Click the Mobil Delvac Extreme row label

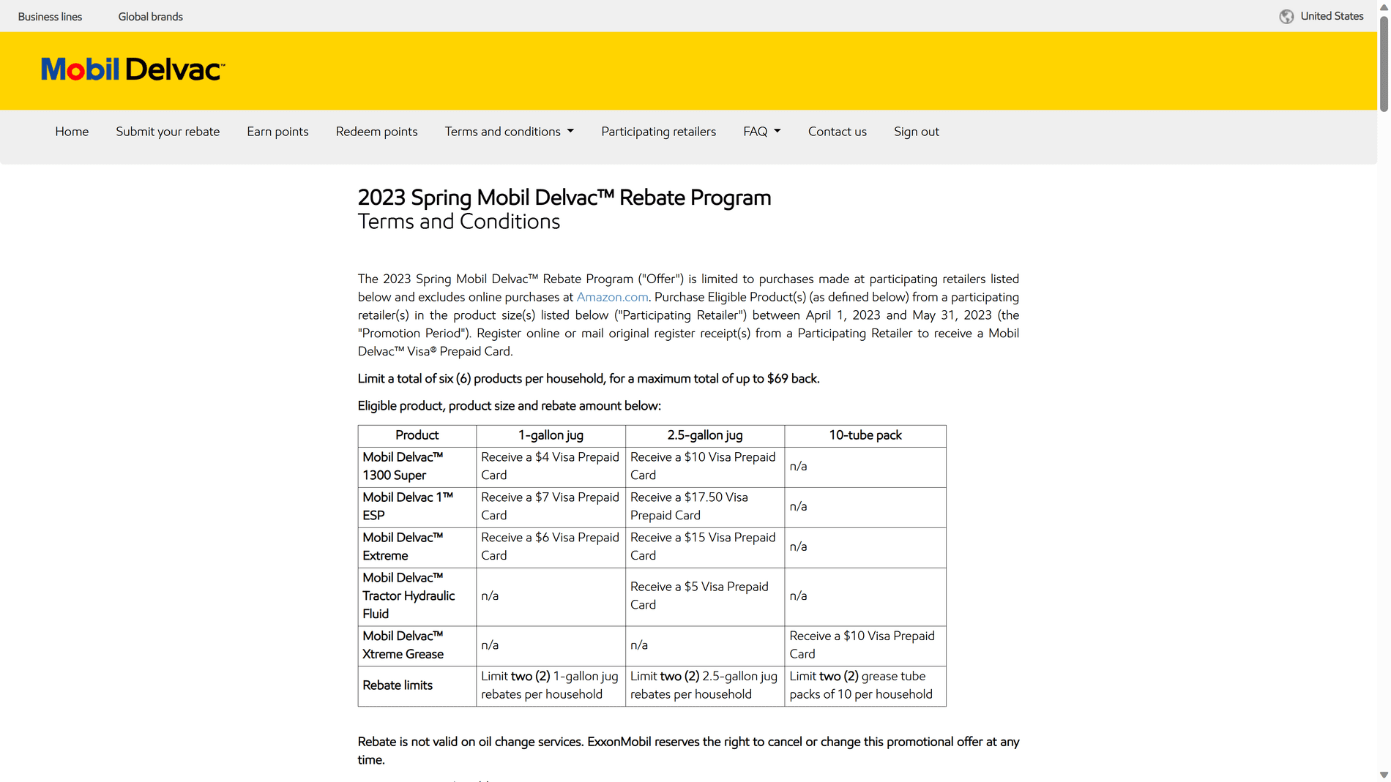pyautogui.click(x=417, y=547)
